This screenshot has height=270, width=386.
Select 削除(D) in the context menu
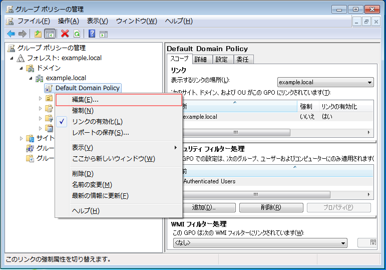pos(119,174)
